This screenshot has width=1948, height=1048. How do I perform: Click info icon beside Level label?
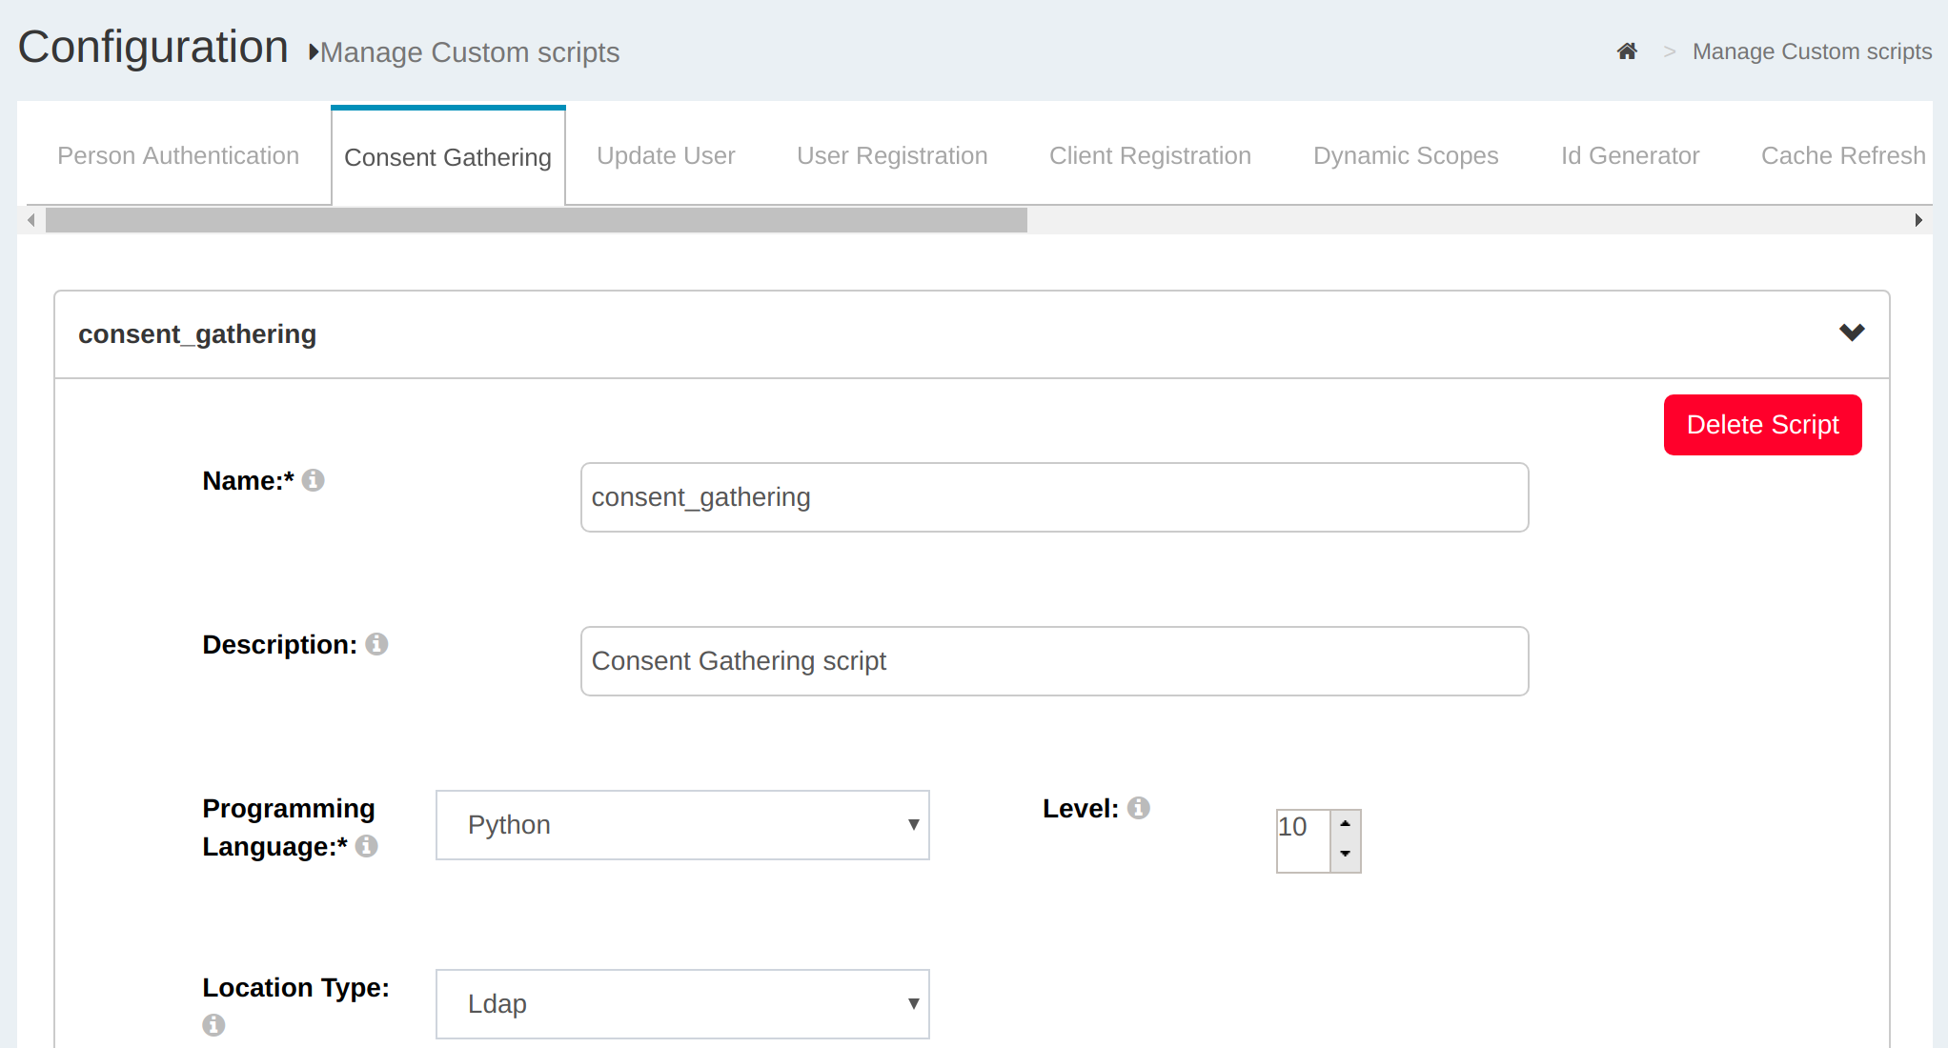pos(1138,808)
